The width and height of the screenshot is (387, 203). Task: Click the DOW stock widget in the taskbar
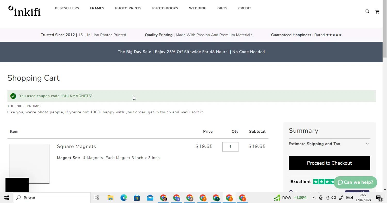[x=290, y=198]
